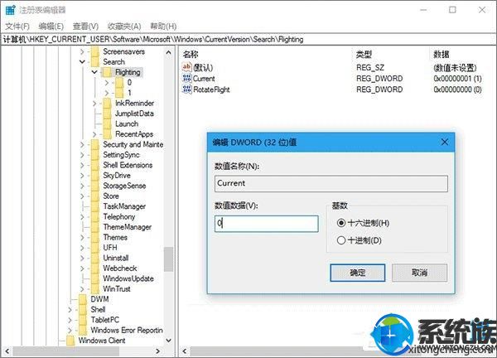Click the RotateFlight value name
The width and height of the screenshot is (497, 358).
(211, 89)
